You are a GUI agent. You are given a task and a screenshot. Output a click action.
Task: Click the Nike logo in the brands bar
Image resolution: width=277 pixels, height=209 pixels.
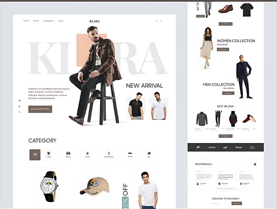coord(198,147)
